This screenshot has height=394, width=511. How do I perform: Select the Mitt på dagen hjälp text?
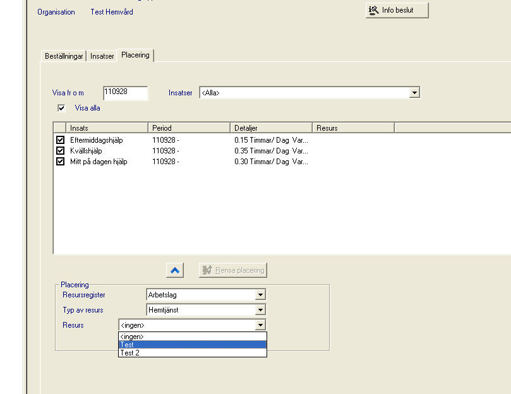[99, 162]
